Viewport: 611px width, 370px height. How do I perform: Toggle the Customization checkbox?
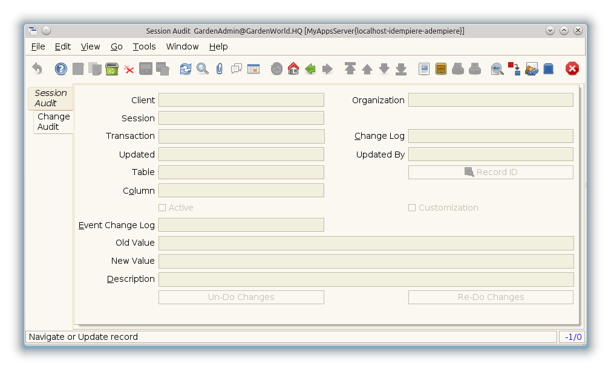[412, 208]
